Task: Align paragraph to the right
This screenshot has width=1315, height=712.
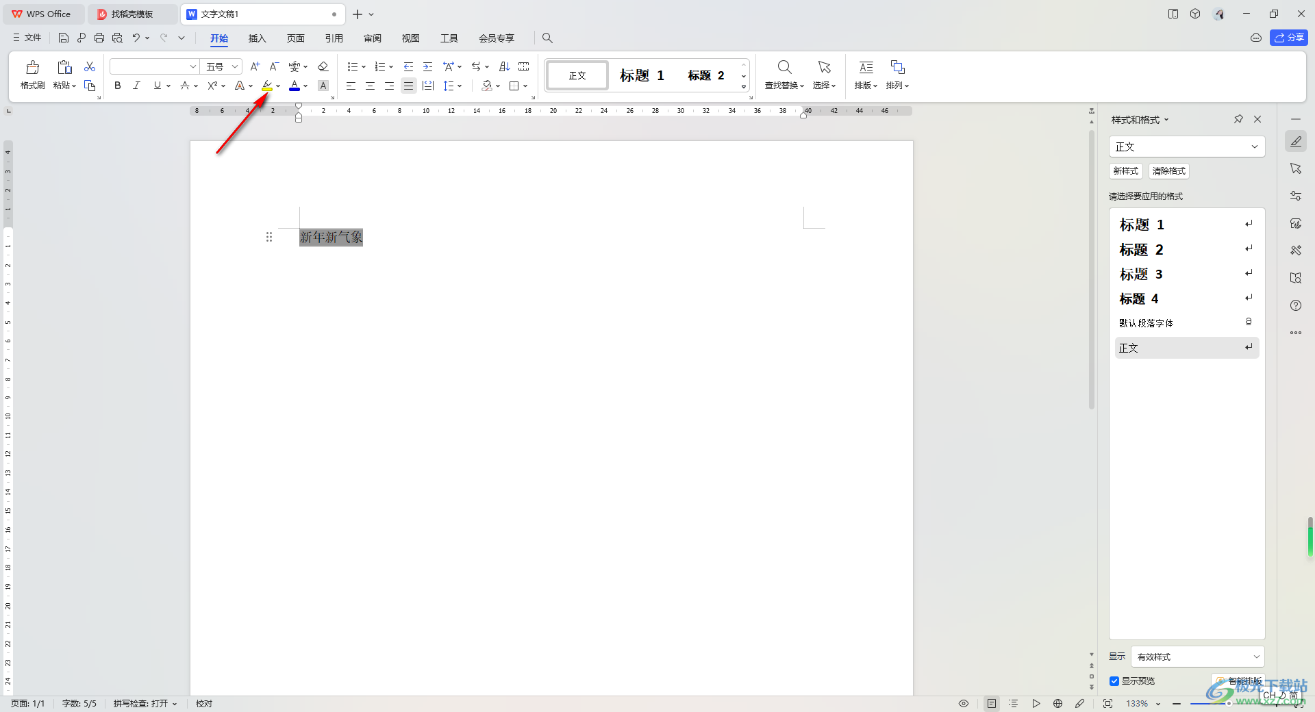Action: 389,86
